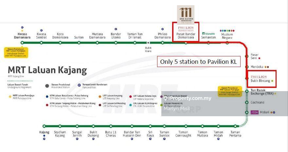The width and height of the screenshot is (288, 152).
Task: Click the MRT Laluan Kajang title
Action: click(47, 70)
